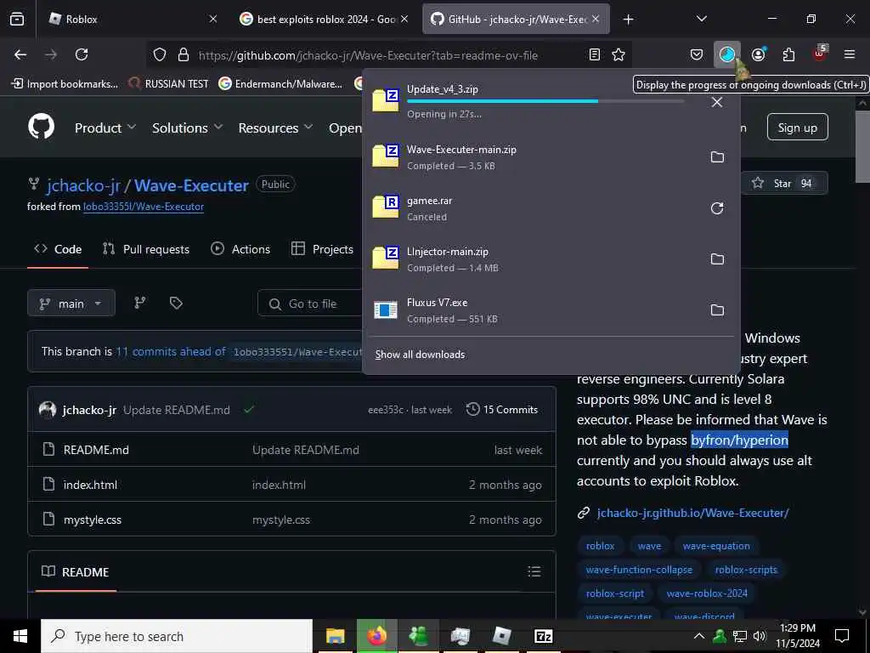Viewport: 870px width, 653px height.
Task: Open 11 commits ahead of link
Action: (170, 351)
